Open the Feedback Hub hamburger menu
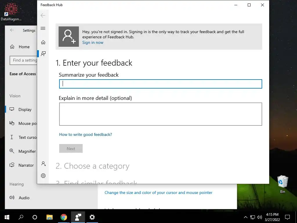 coord(43,28)
